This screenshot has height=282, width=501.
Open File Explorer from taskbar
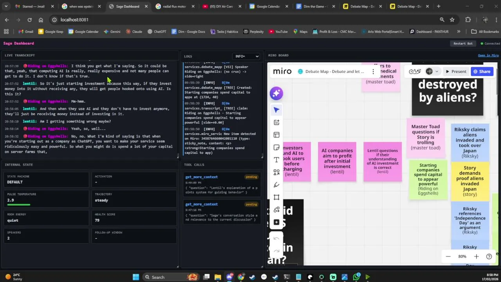pyautogui.click(x=218, y=277)
